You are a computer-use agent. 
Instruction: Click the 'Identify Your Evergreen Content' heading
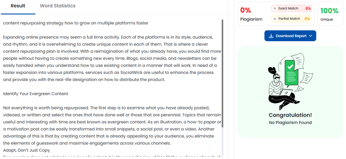click(x=35, y=94)
